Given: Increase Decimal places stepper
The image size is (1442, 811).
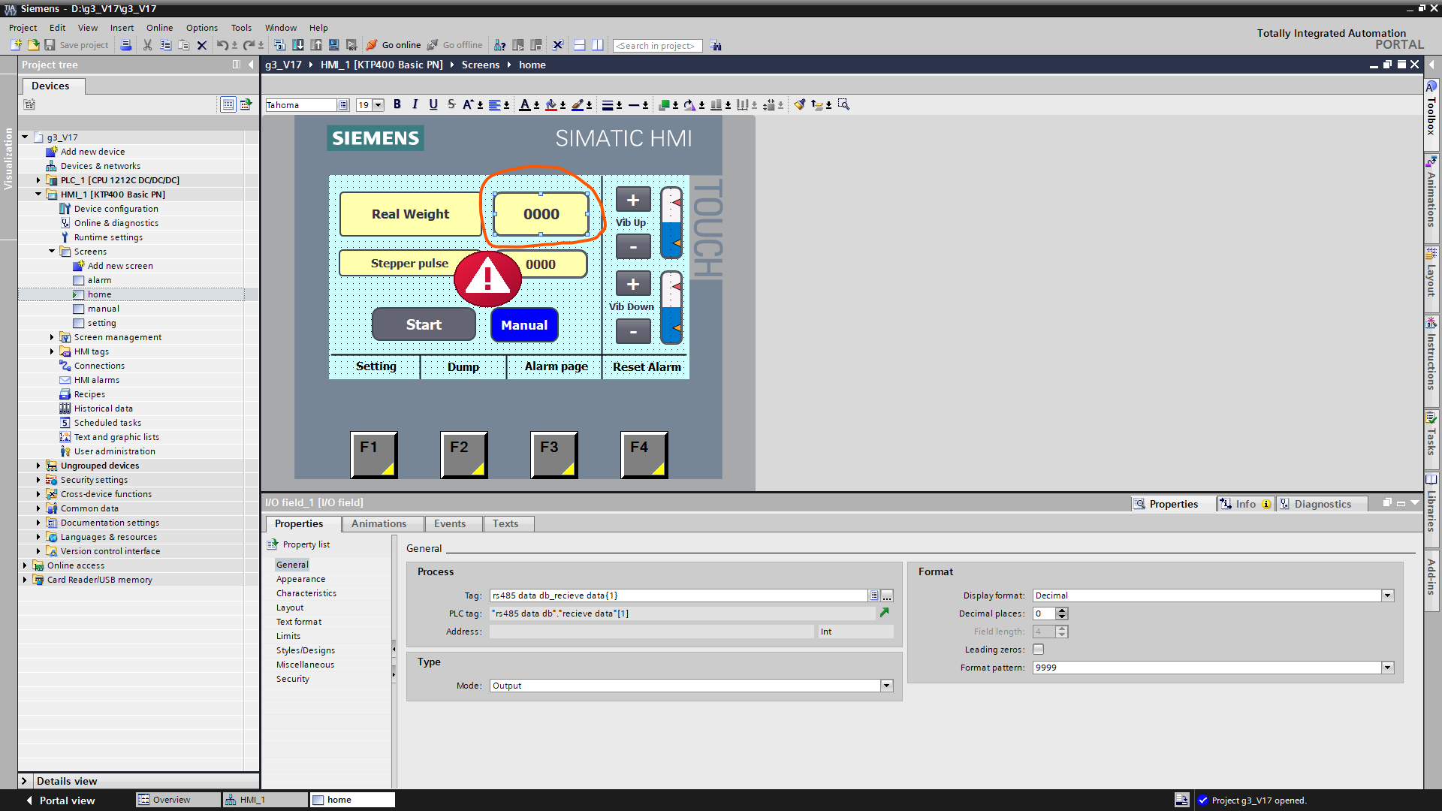Looking at the screenshot, I should click(1062, 611).
